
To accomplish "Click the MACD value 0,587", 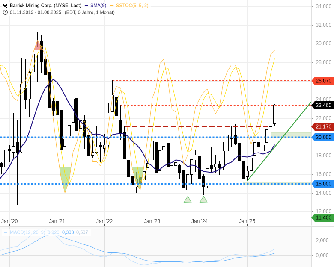I will click(82, 232).
